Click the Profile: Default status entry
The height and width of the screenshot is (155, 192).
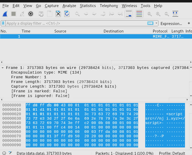[172, 153]
